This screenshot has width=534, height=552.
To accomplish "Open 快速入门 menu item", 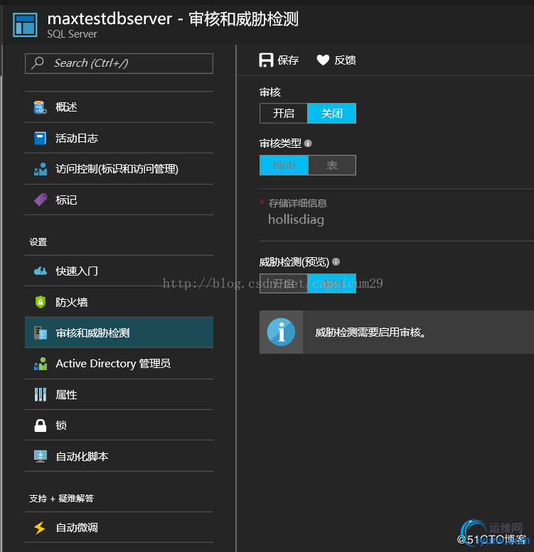I will (x=119, y=271).
